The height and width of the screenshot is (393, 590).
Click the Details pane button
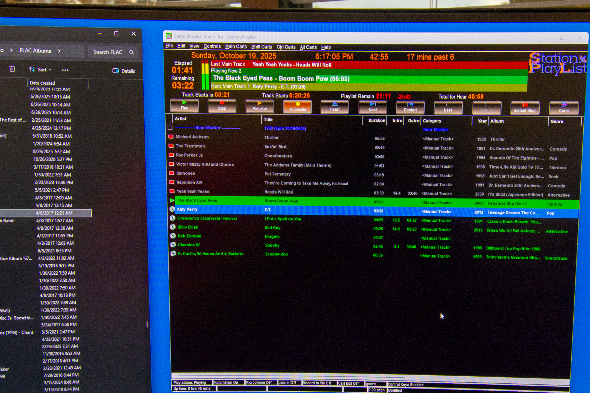tap(124, 71)
